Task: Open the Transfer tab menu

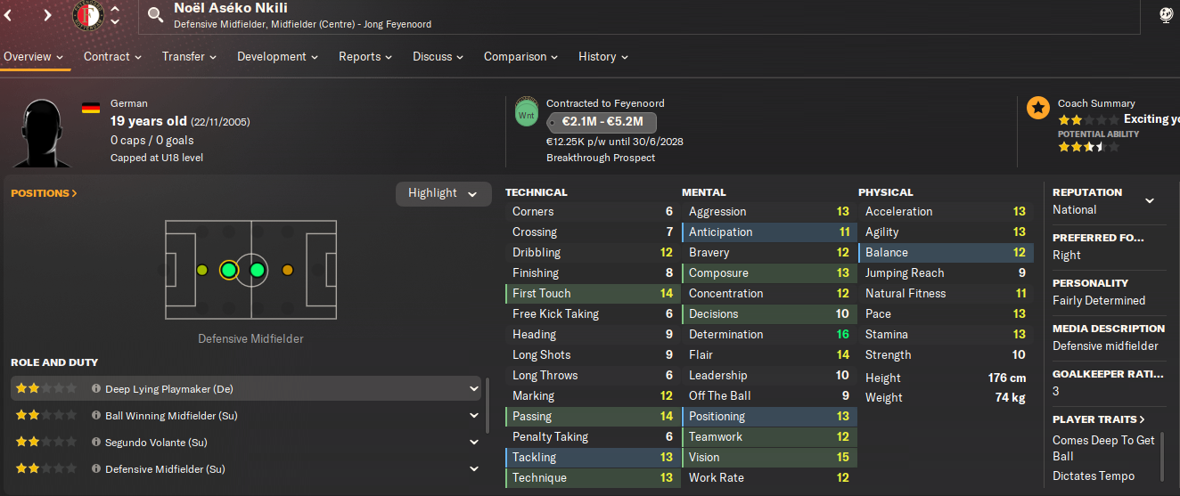Action: [x=189, y=56]
